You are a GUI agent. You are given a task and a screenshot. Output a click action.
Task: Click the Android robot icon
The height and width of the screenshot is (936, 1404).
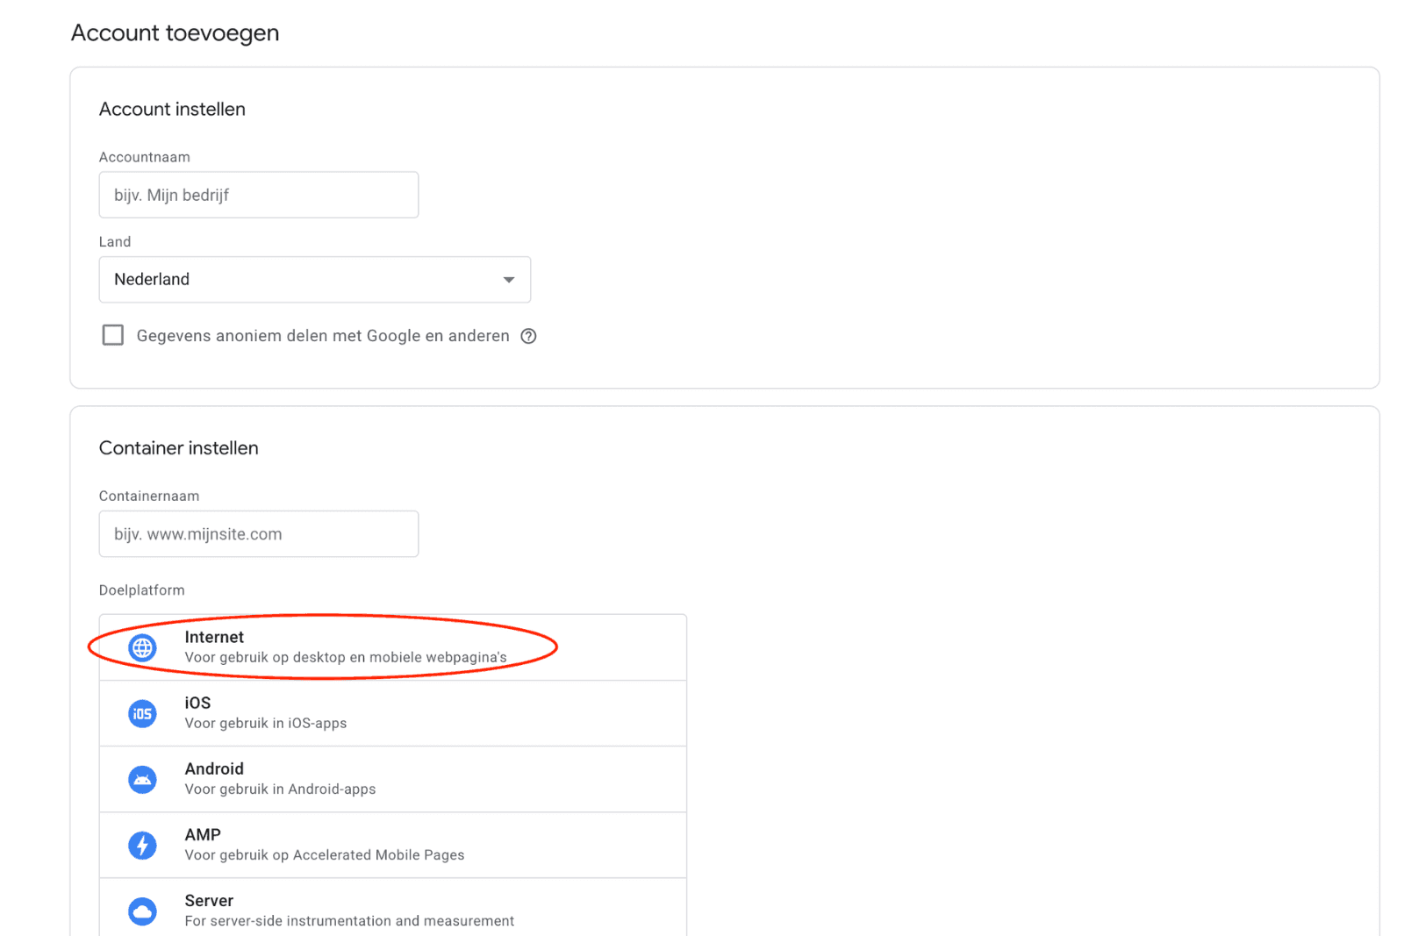(142, 779)
